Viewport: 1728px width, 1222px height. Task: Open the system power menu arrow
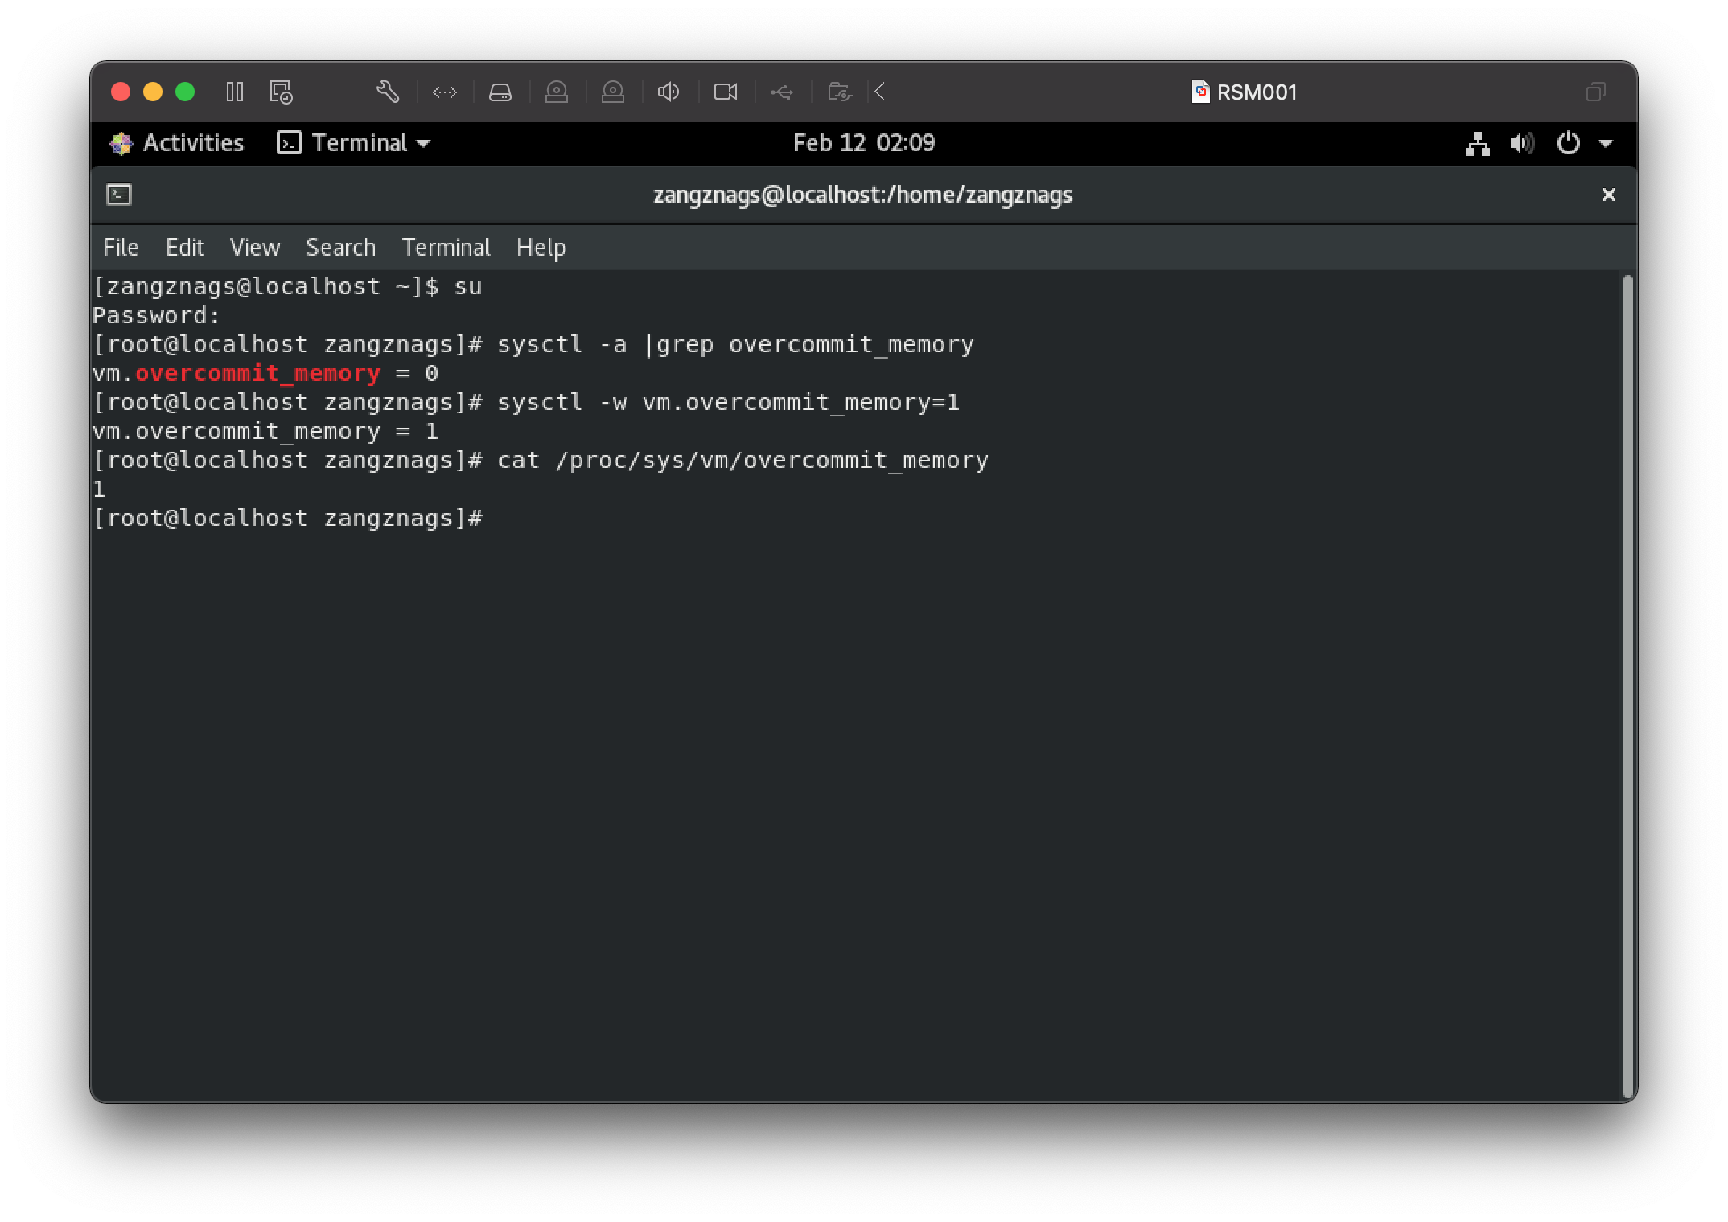tap(1606, 144)
